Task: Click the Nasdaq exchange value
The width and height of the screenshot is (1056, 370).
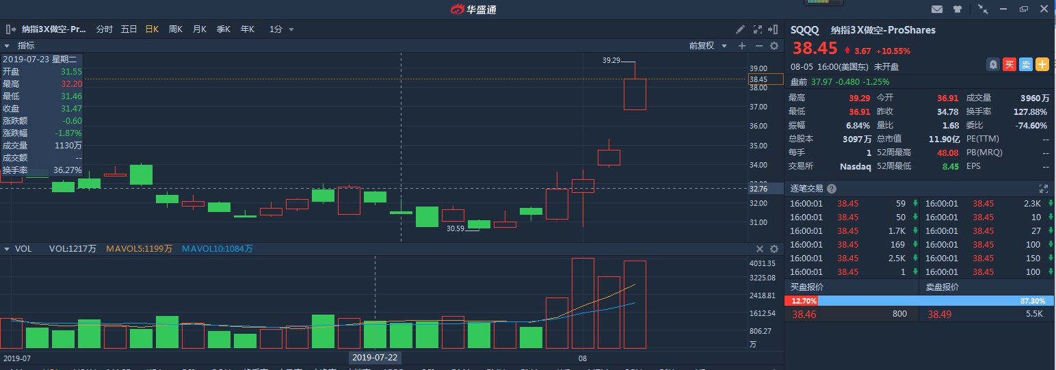Action: 856,166
